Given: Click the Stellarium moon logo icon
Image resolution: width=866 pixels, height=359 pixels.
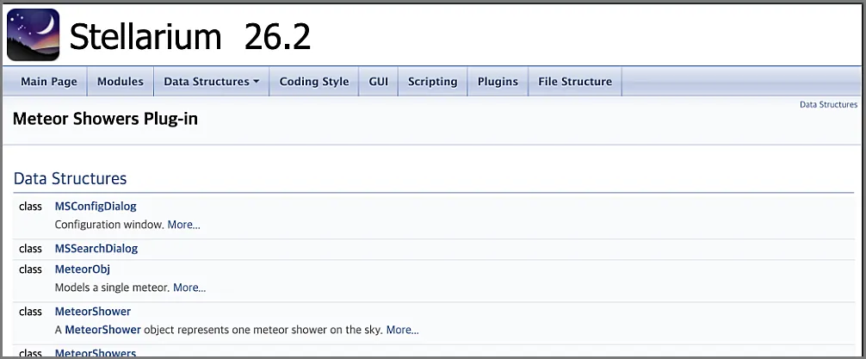Looking at the screenshot, I should (33, 34).
